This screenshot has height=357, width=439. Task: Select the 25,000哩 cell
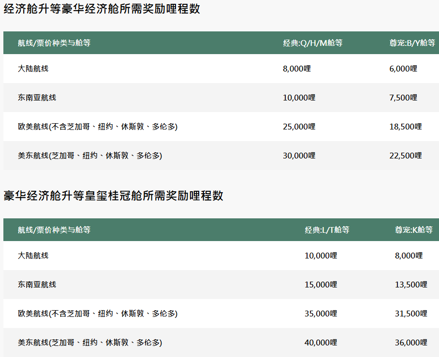[x=299, y=127]
